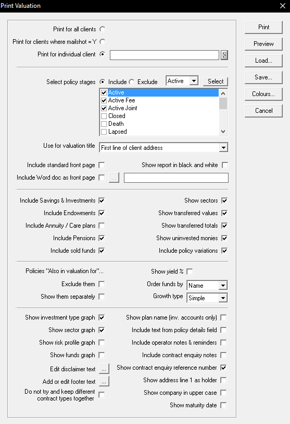Open the Colours... dialog
The image size is (290, 424).
263,94
